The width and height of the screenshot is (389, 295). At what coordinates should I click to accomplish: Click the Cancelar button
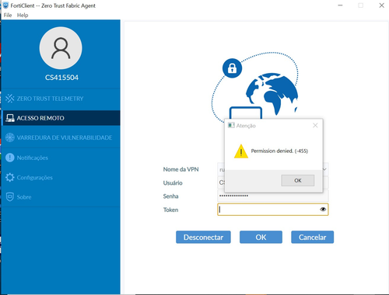313,237
